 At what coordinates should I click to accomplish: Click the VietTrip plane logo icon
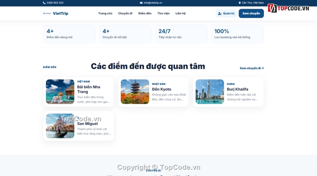[x=47, y=13]
